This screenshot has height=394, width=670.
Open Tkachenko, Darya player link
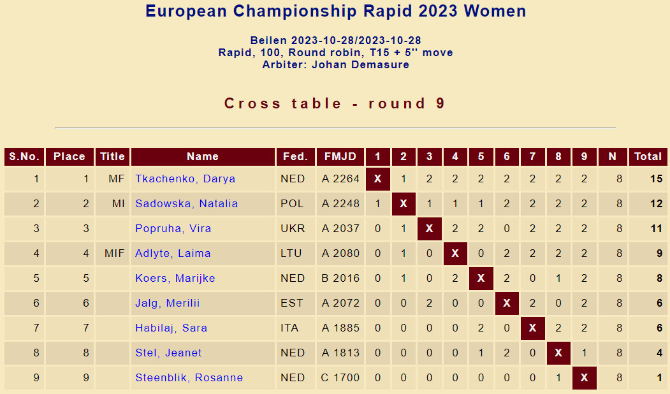click(185, 179)
